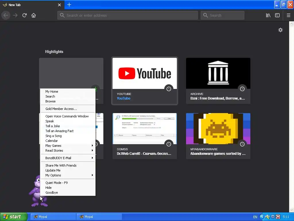
Task: Open the YouTube highlight thumbnail
Action: pos(145,73)
